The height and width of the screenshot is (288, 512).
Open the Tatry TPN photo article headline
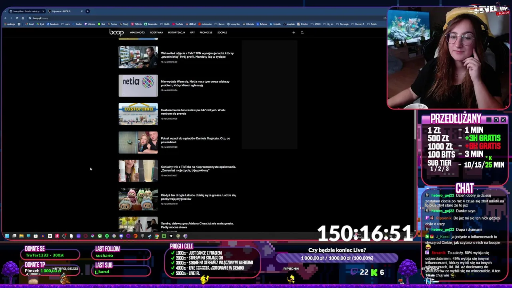coord(197,55)
